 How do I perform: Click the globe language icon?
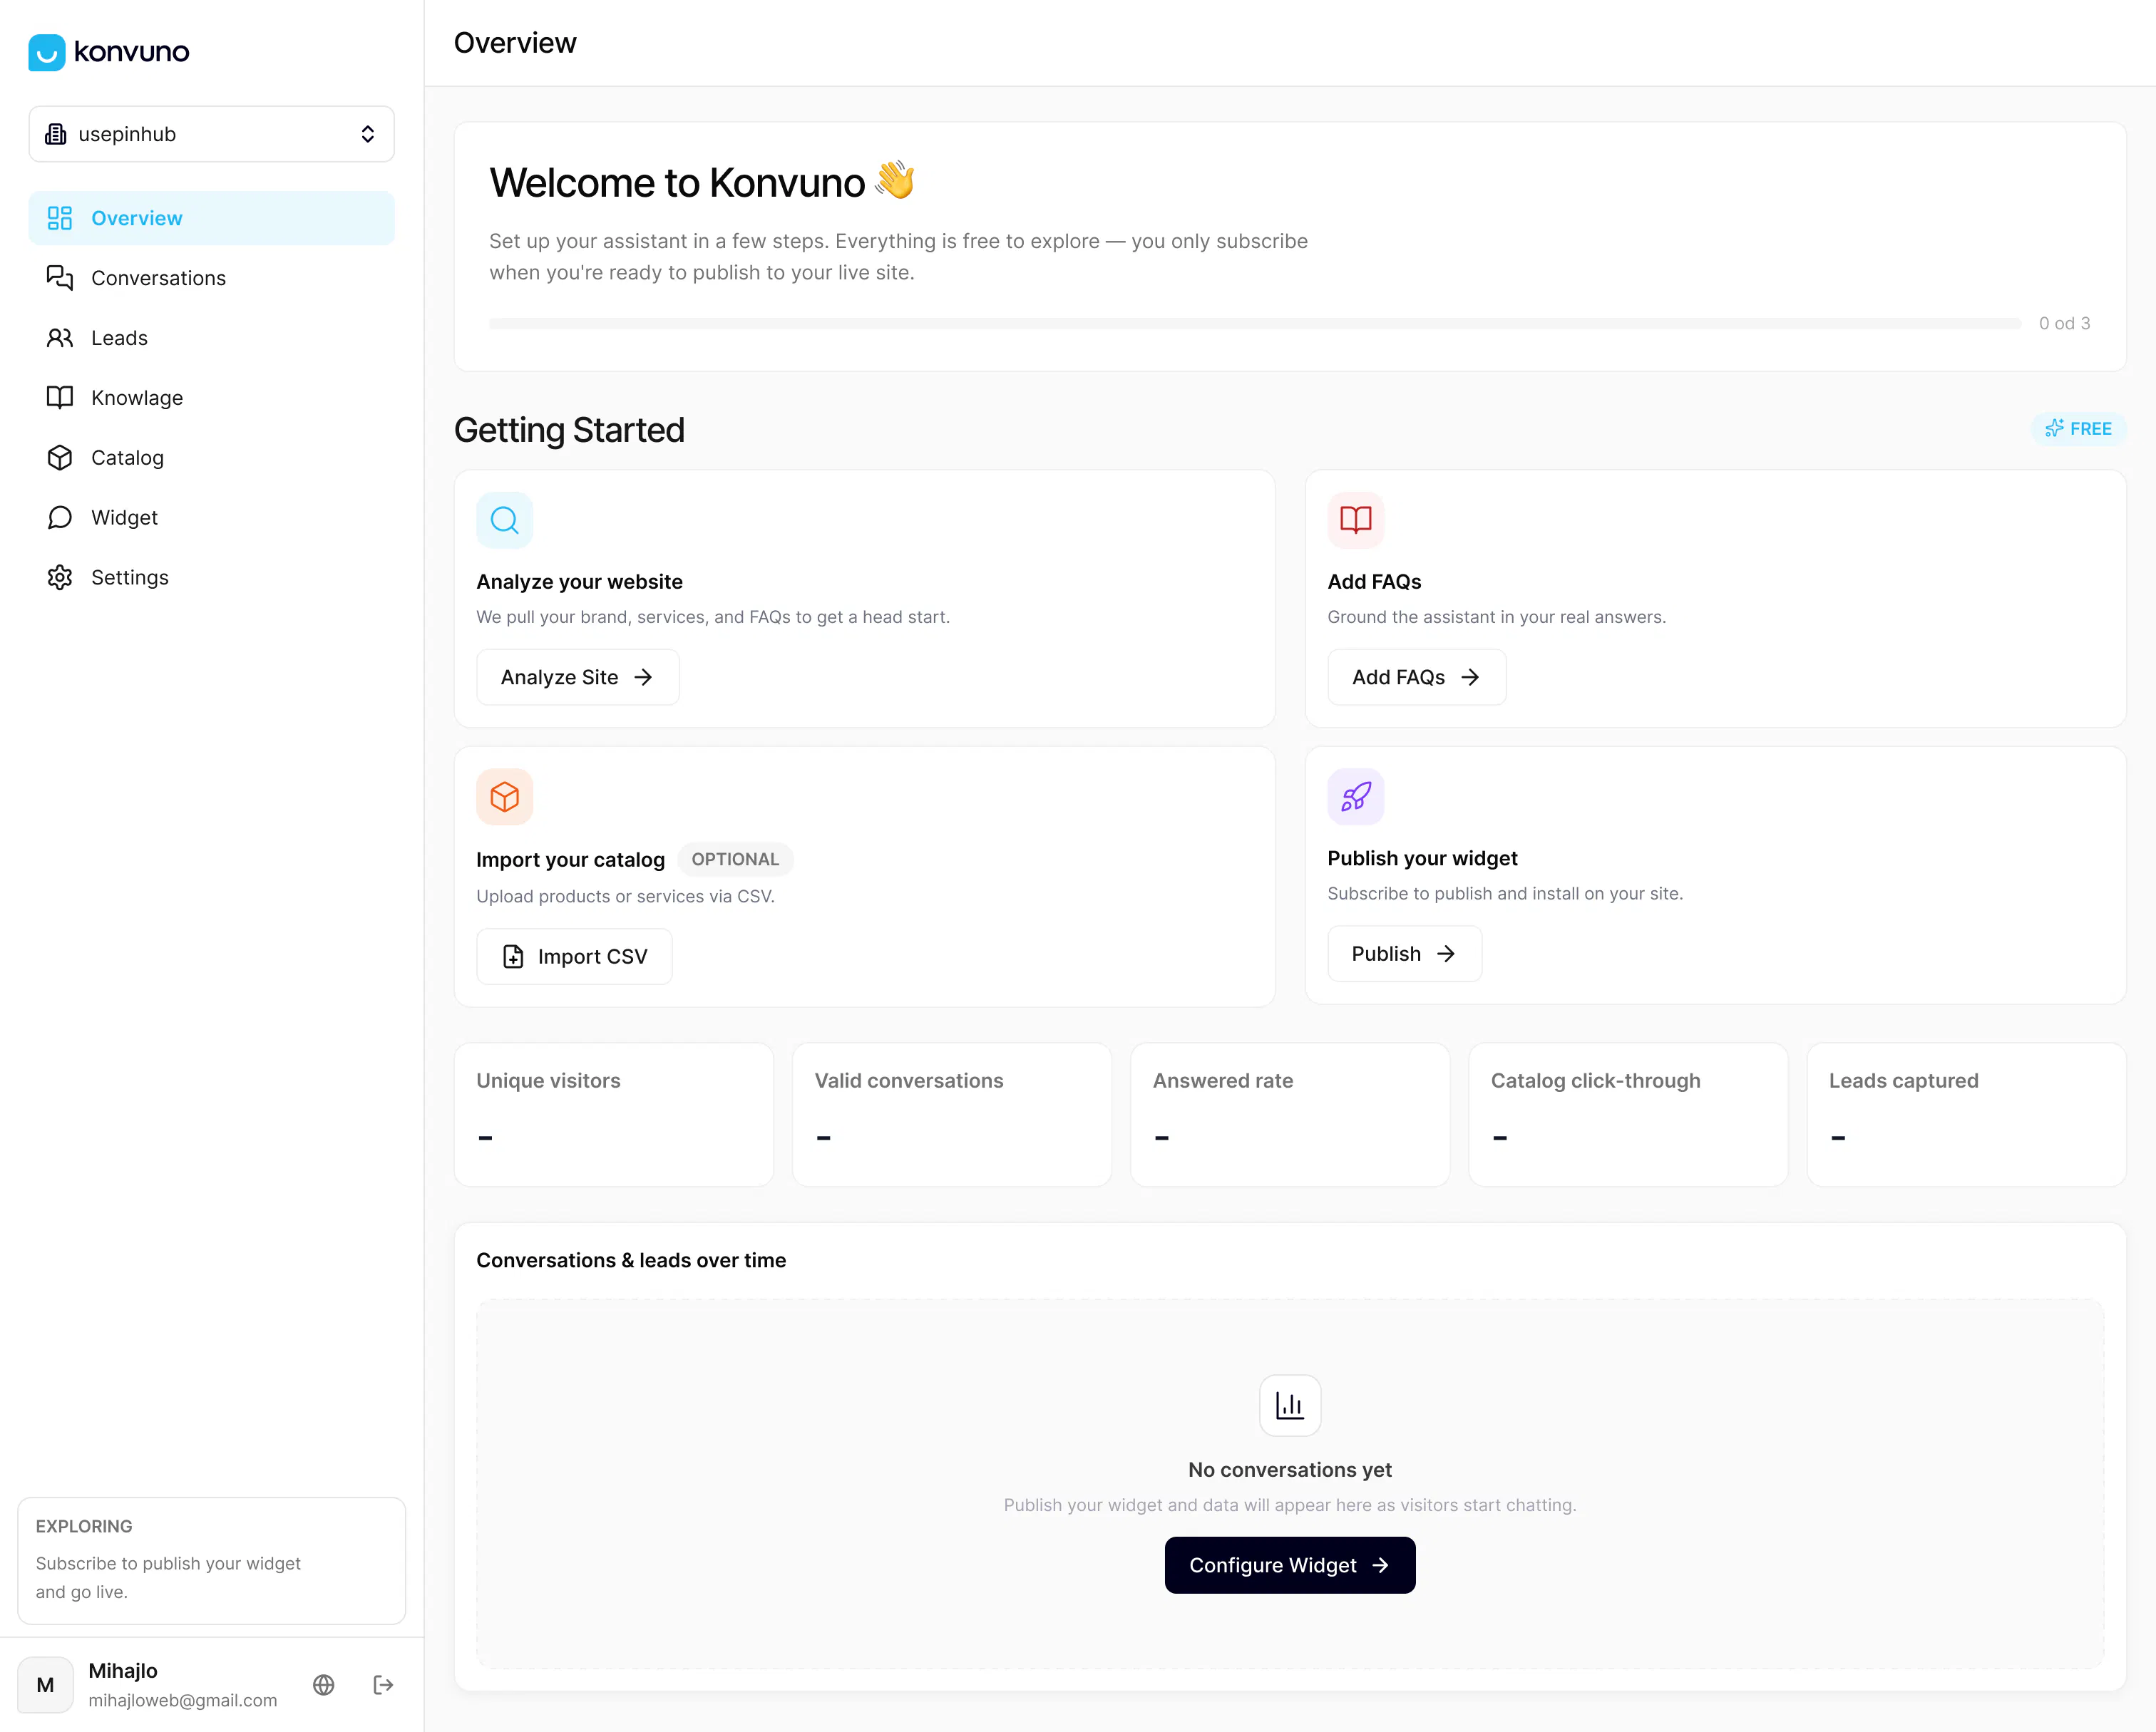(324, 1685)
